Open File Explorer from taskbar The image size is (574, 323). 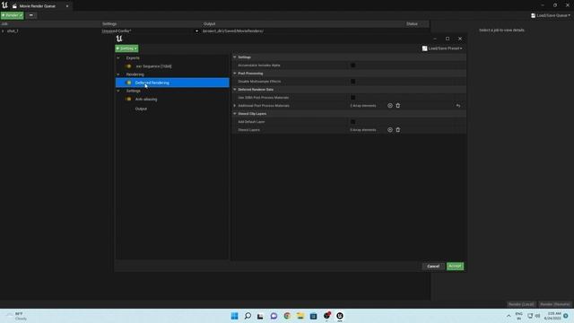pyautogui.click(x=300, y=316)
